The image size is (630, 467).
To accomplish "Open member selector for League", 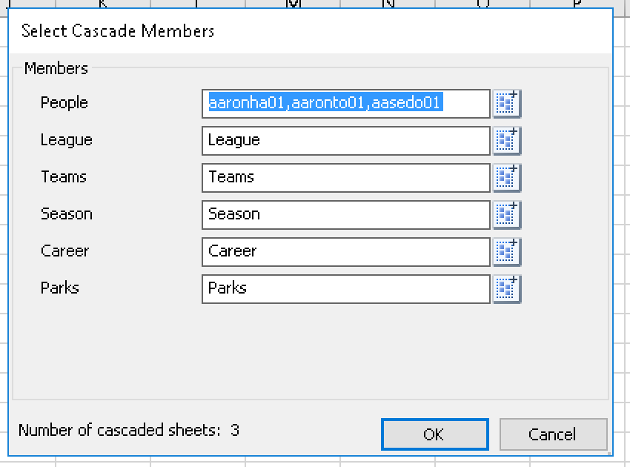I will point(507,140).
